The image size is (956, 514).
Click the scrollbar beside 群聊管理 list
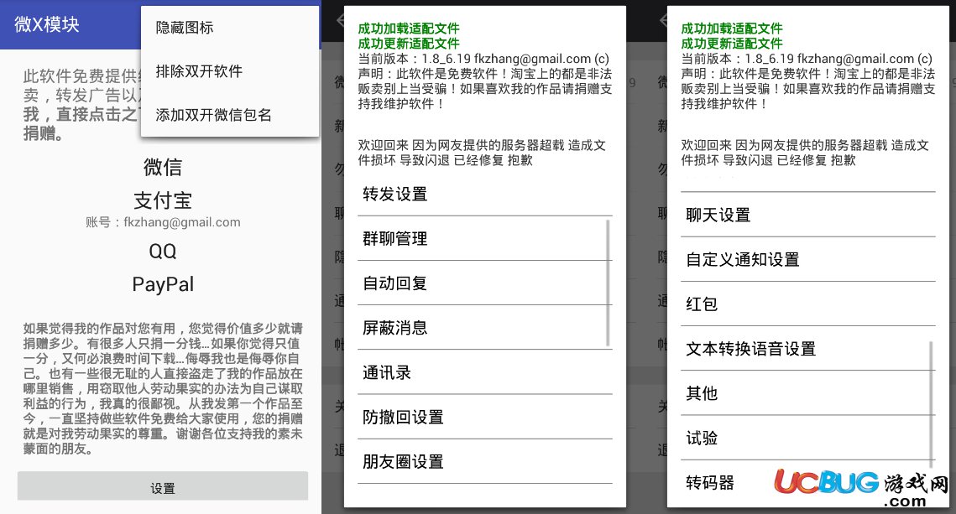[x=608, y=283]
